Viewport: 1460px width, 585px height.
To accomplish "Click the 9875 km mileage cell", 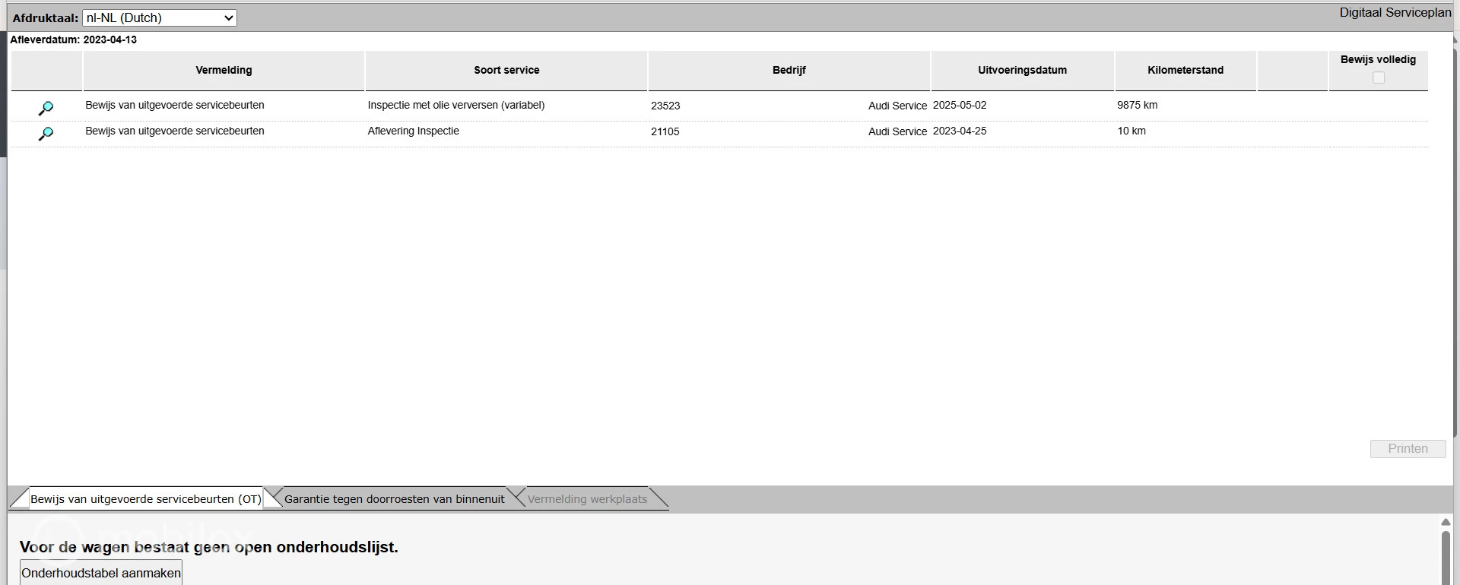I will 1137,106.
